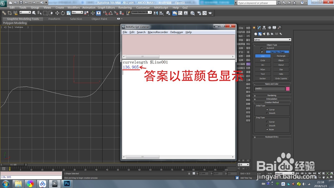Screen dimensions: 334x188
Task: Click the Rectangle shape button
Action: (281, 56)
